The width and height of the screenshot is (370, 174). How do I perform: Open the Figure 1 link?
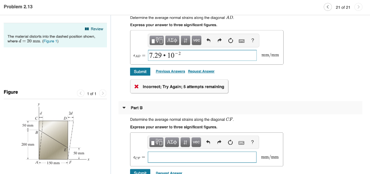[x=50, y=41]
